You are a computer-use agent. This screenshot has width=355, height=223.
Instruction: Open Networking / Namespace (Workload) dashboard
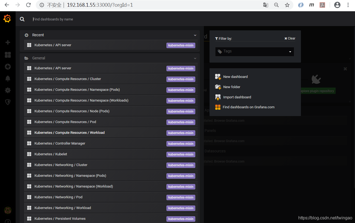[x=111, y=186]
